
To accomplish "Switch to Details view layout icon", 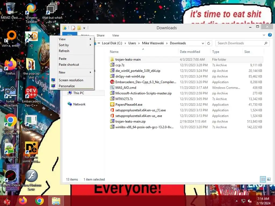I will click(263, 179).
